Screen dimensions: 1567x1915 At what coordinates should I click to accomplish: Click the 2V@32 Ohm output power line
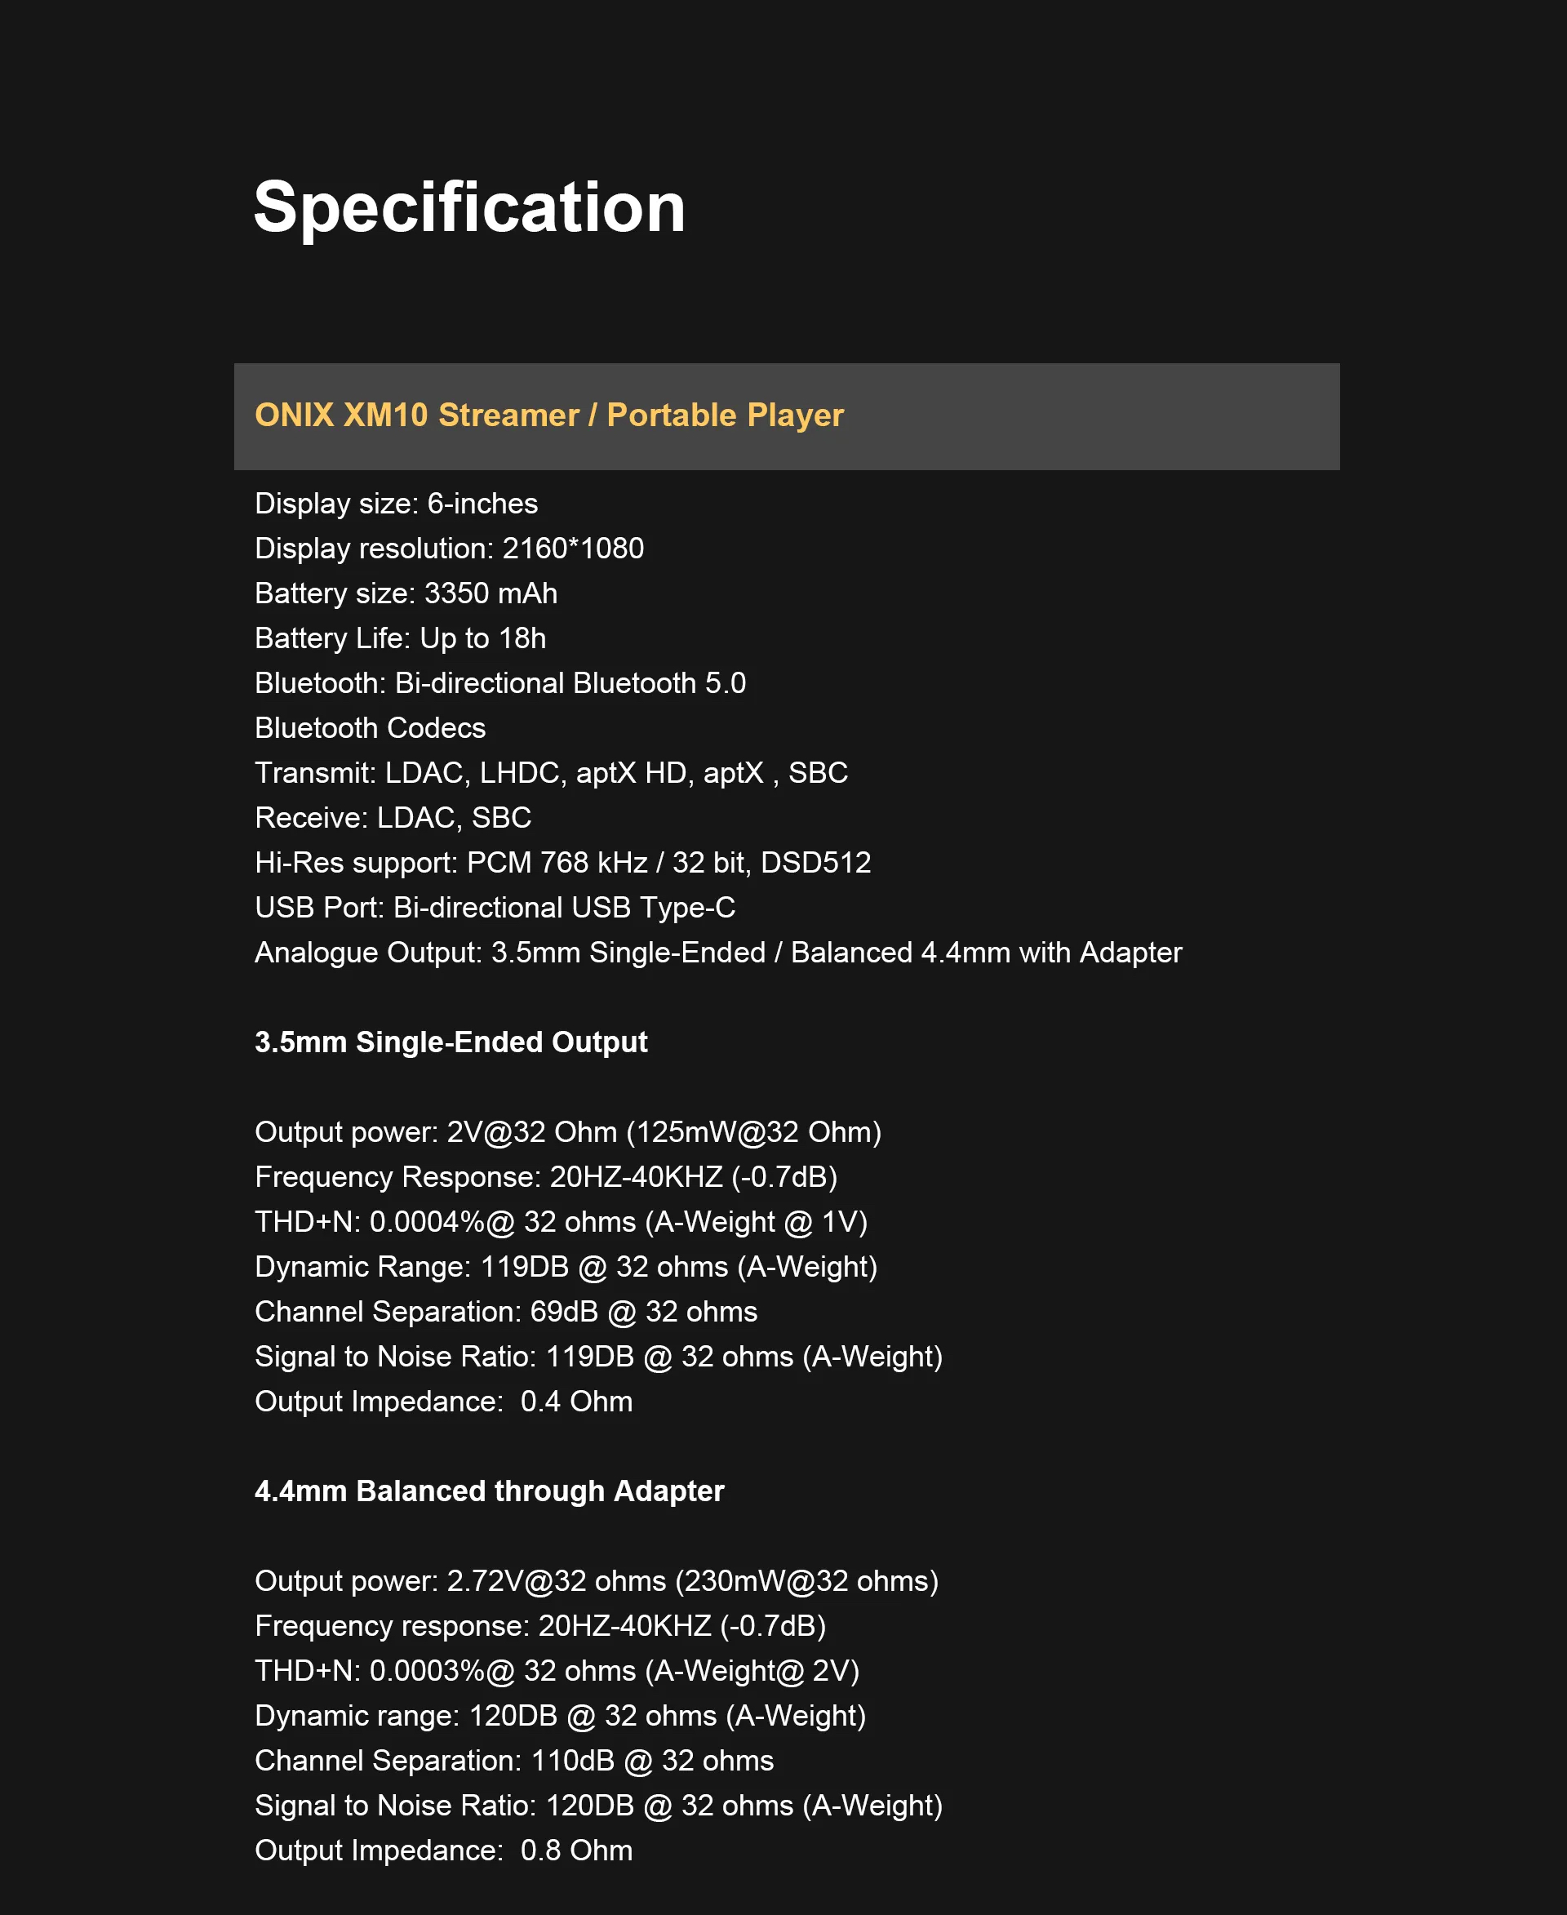point(568,1132)
